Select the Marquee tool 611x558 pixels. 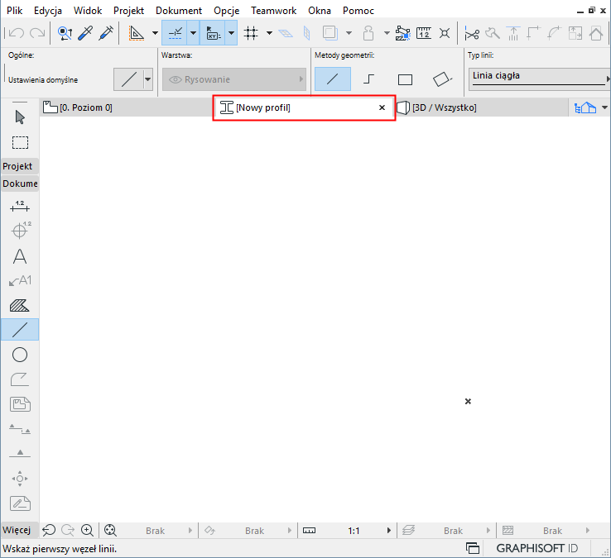[20, 143]
